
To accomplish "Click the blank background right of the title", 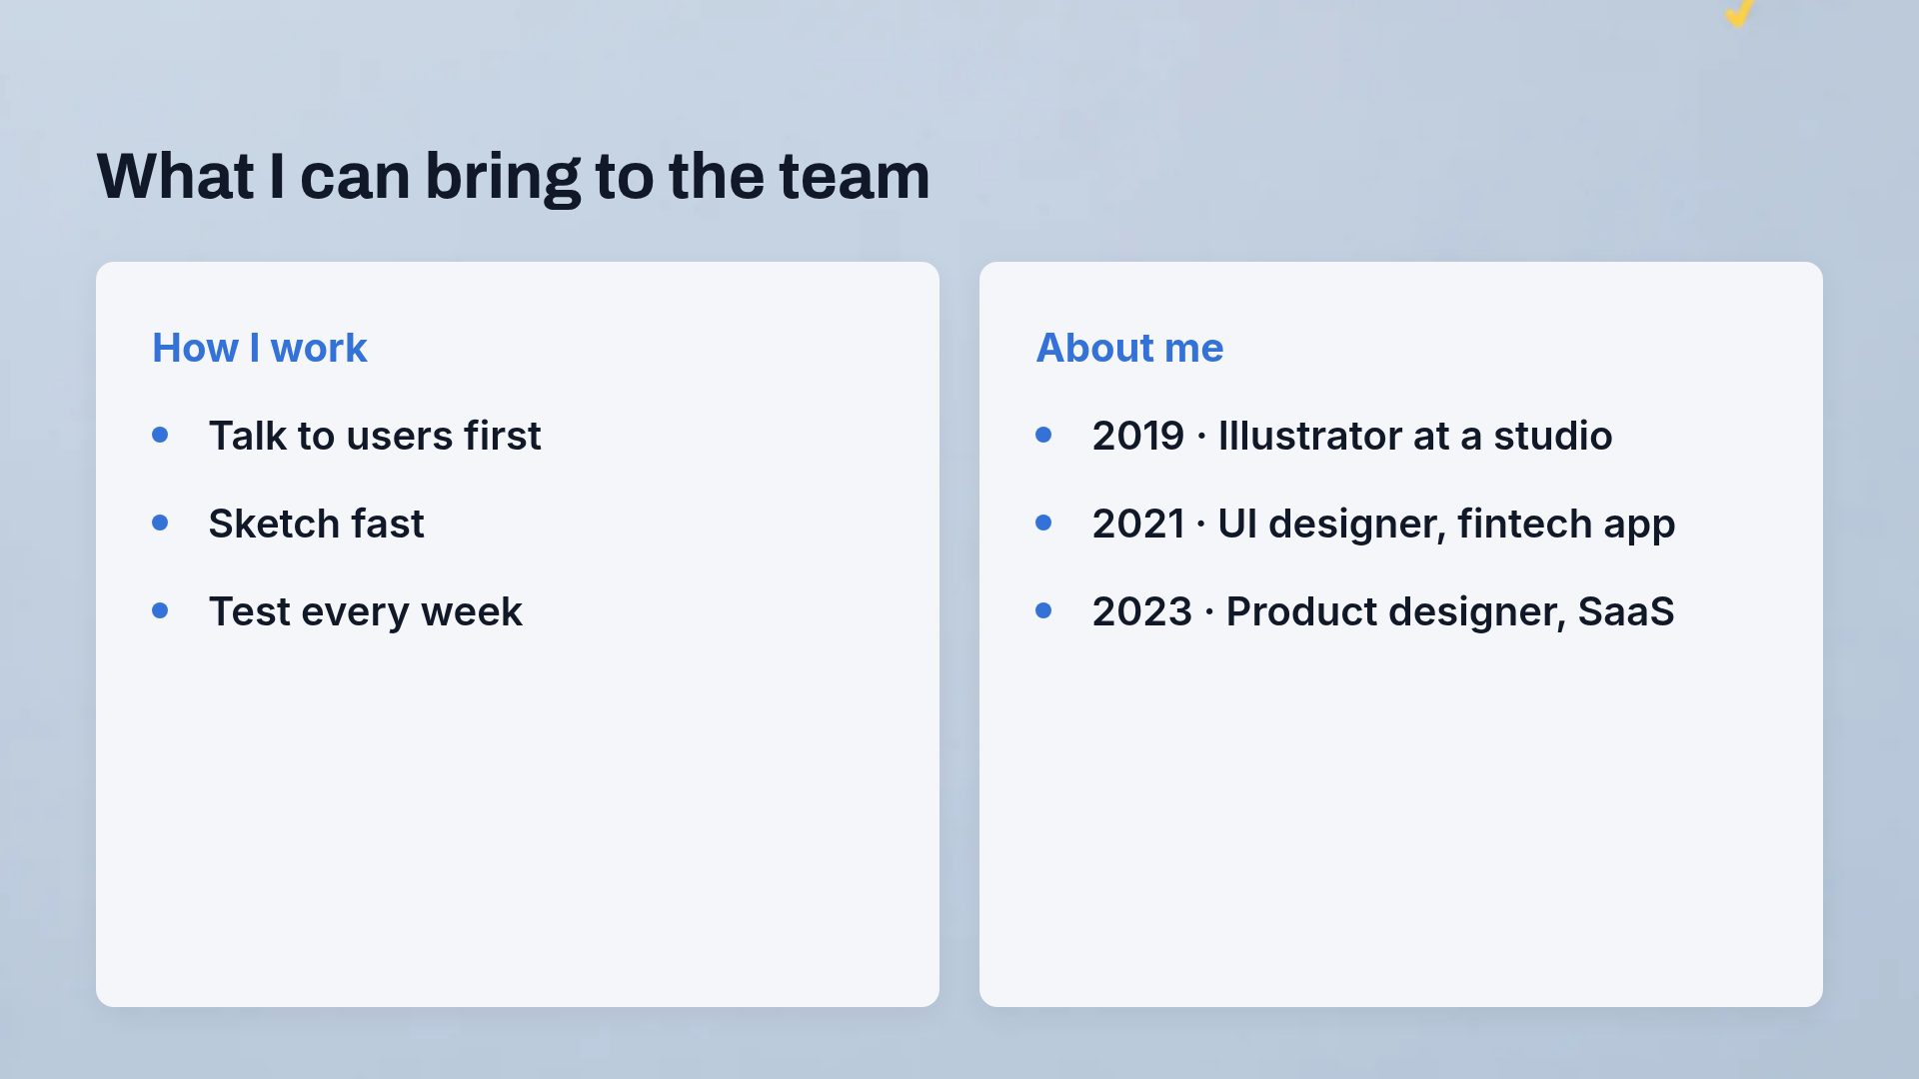I will [1399, 177].
